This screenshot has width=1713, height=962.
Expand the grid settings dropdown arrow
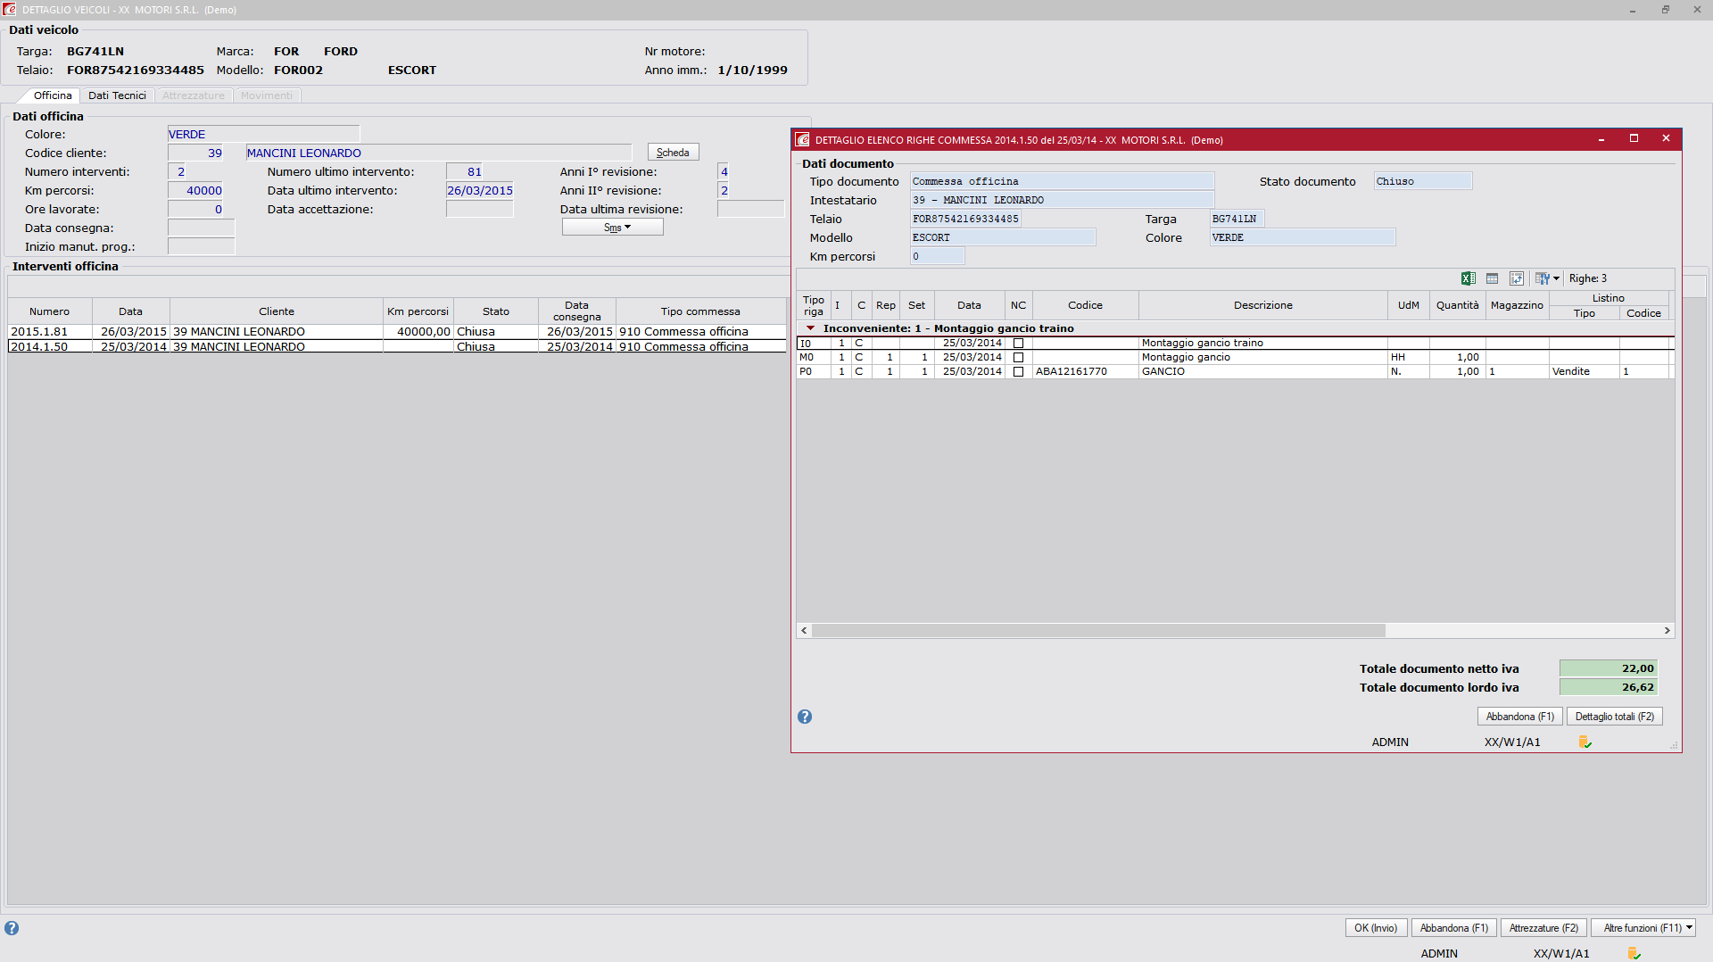(x=1557, y=278)
